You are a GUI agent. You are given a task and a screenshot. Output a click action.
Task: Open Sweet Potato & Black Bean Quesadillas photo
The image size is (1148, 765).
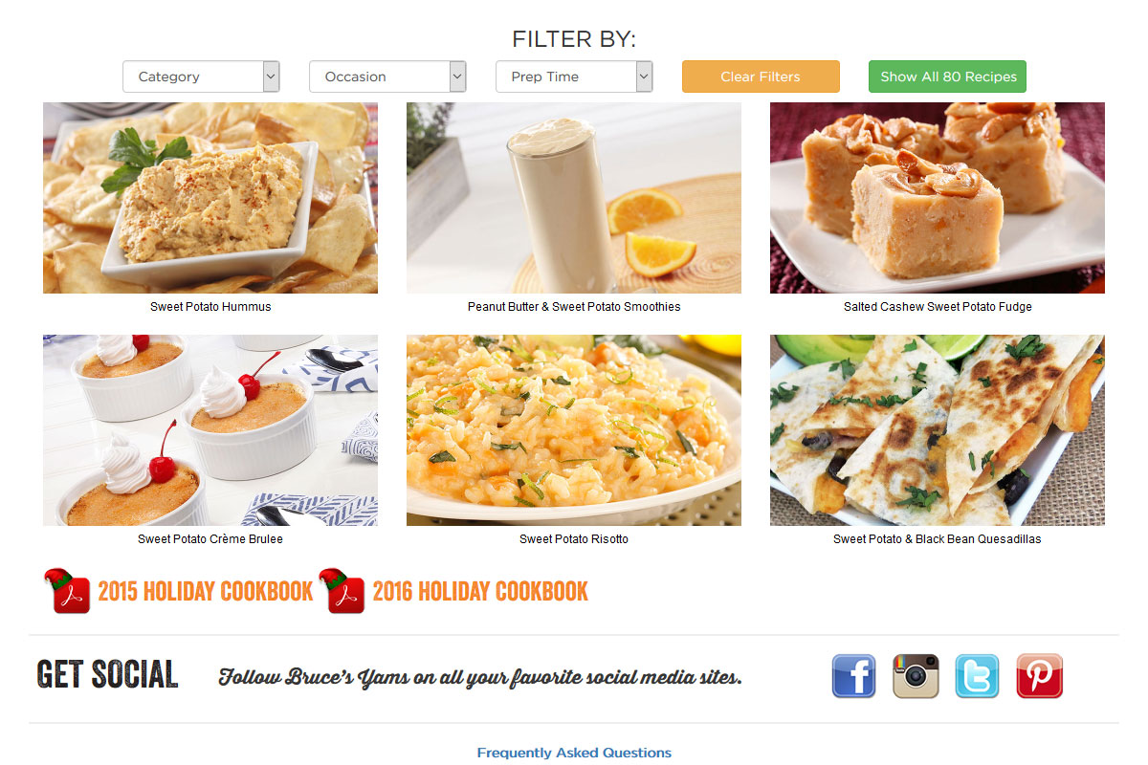938,430
